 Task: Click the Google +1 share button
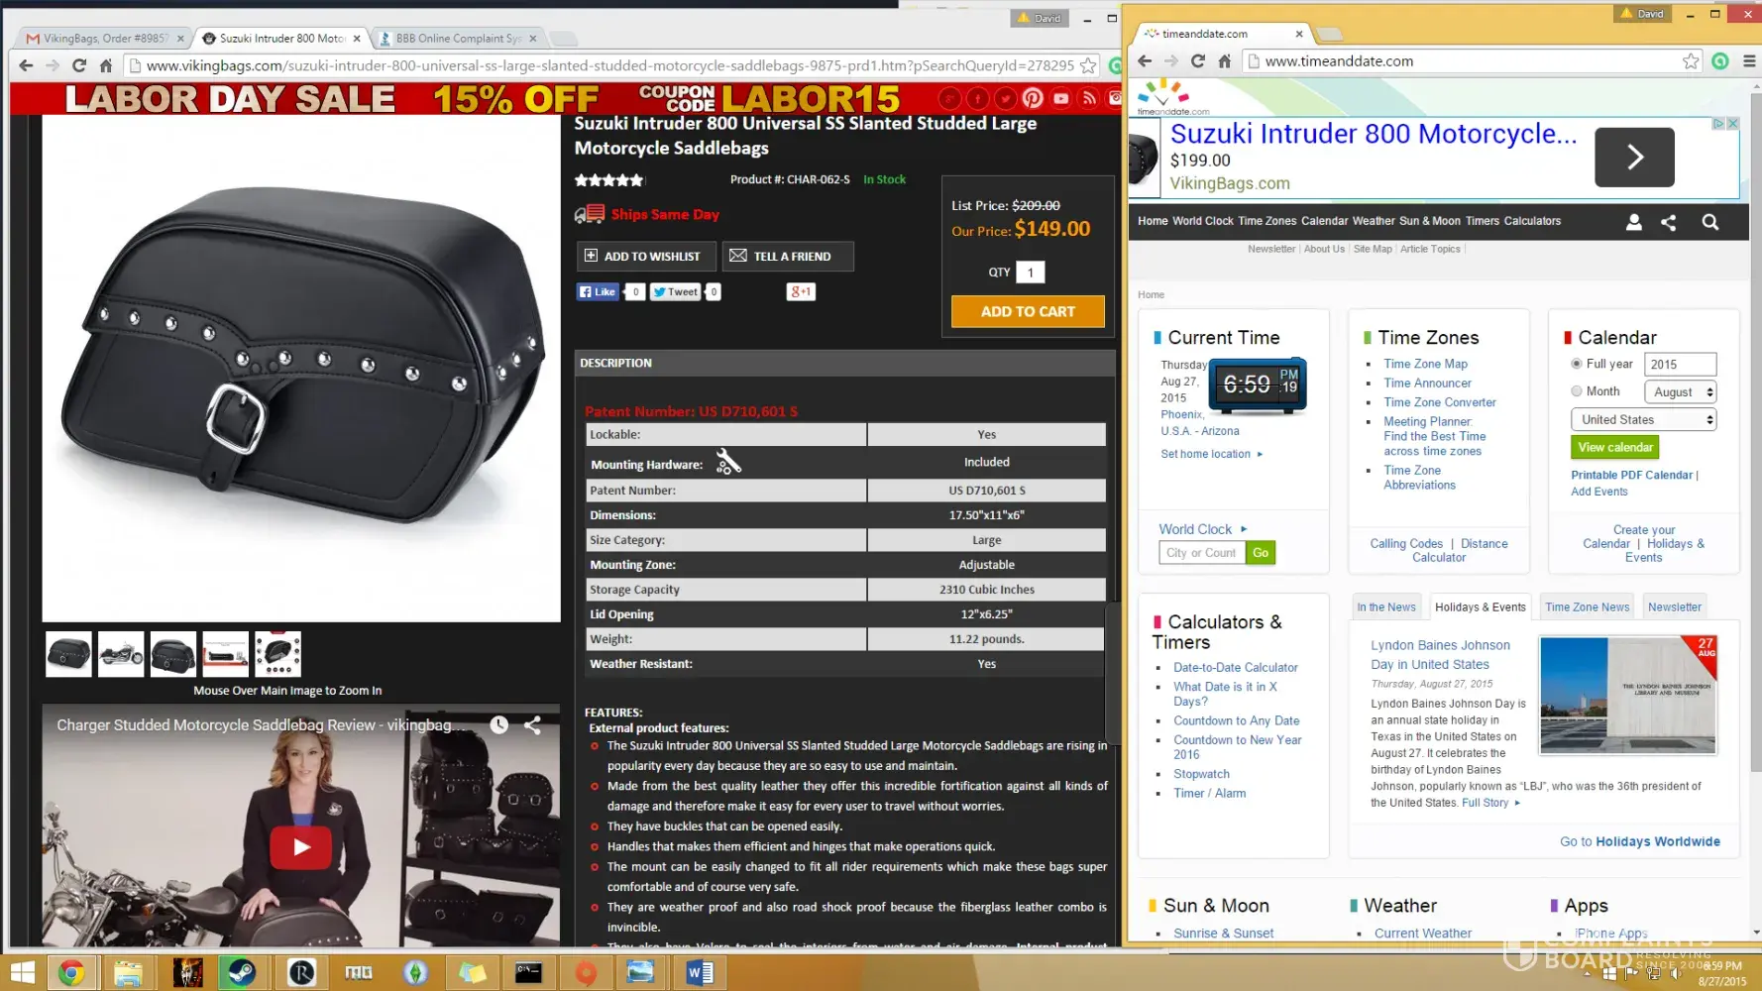click(x=801, y=291)
